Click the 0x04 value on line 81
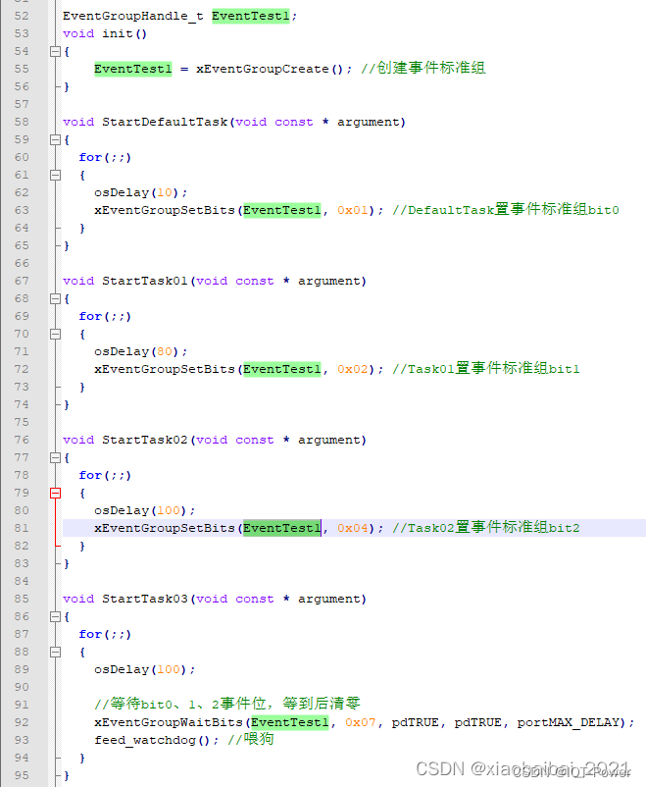 353,528
